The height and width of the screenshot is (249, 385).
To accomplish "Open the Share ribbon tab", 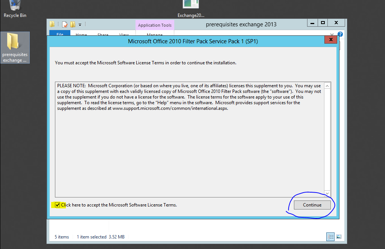I will click(x=103, y=33).
